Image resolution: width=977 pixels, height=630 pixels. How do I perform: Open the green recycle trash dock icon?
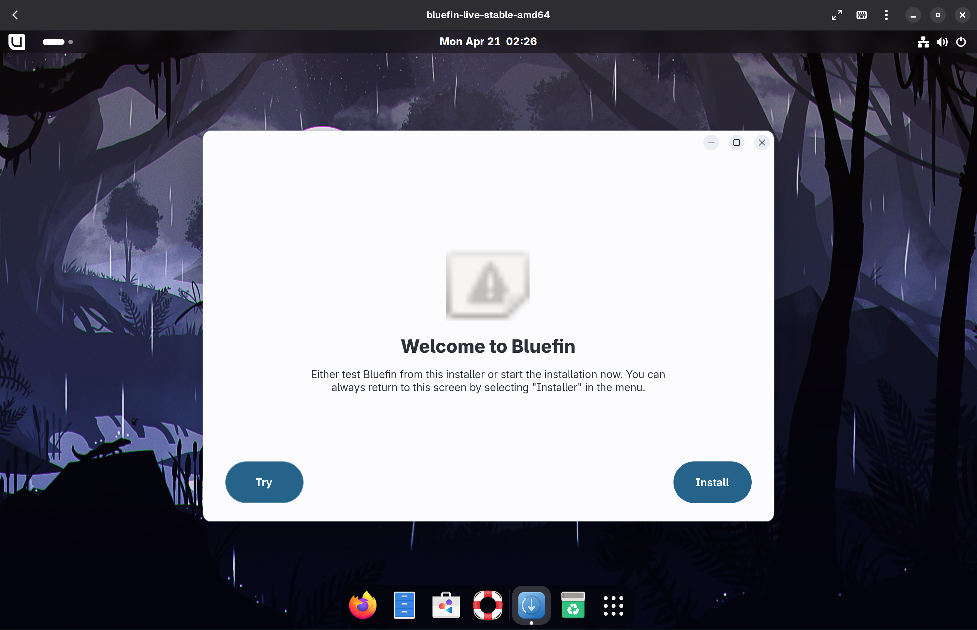tap(573, 605)
